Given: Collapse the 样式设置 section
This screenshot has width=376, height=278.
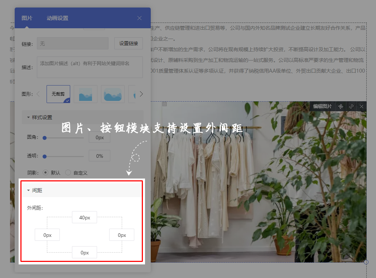Looking at the screenshot, I should pyautogui.click(x=29, y=117).
